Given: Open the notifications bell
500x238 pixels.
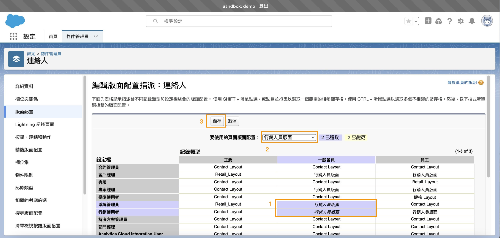Looking at the screenshot, I should (472, 21).
